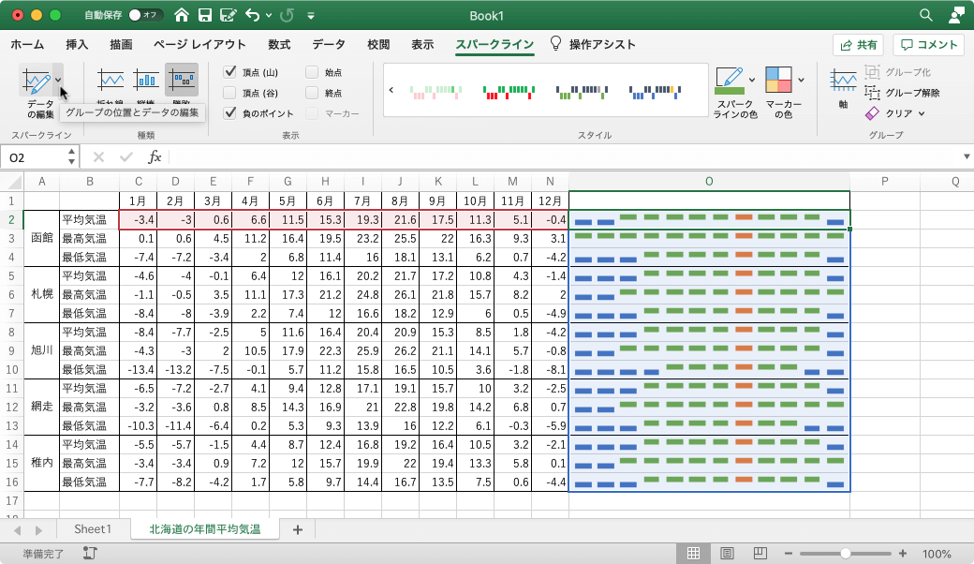Switch to Page Break Preview icon

(760, 553)
